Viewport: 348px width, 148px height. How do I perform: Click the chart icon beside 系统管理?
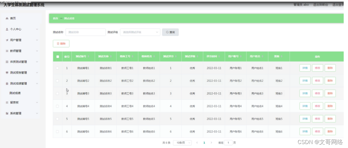tap(7, 113)
